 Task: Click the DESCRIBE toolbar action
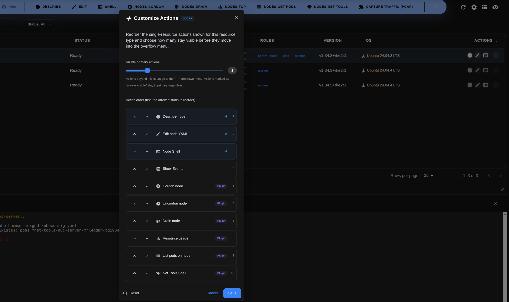coord(48,7)
